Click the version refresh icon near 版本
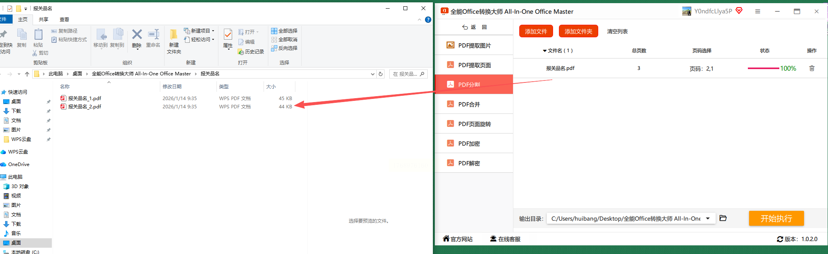Viewport: 828px width, 254px height. point(780,239)
